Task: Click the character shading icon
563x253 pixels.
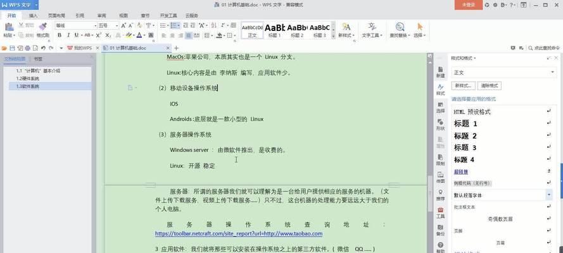Action: pos(151,35)
